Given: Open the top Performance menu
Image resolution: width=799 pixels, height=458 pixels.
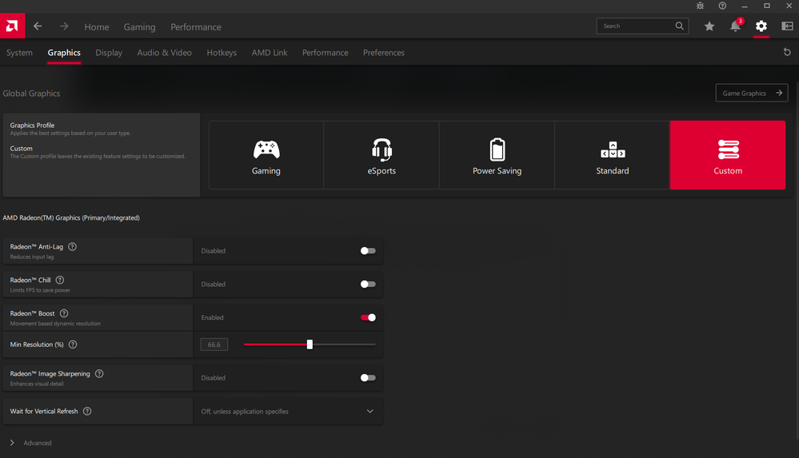Looking at the screenshot, I should [196, 27].
